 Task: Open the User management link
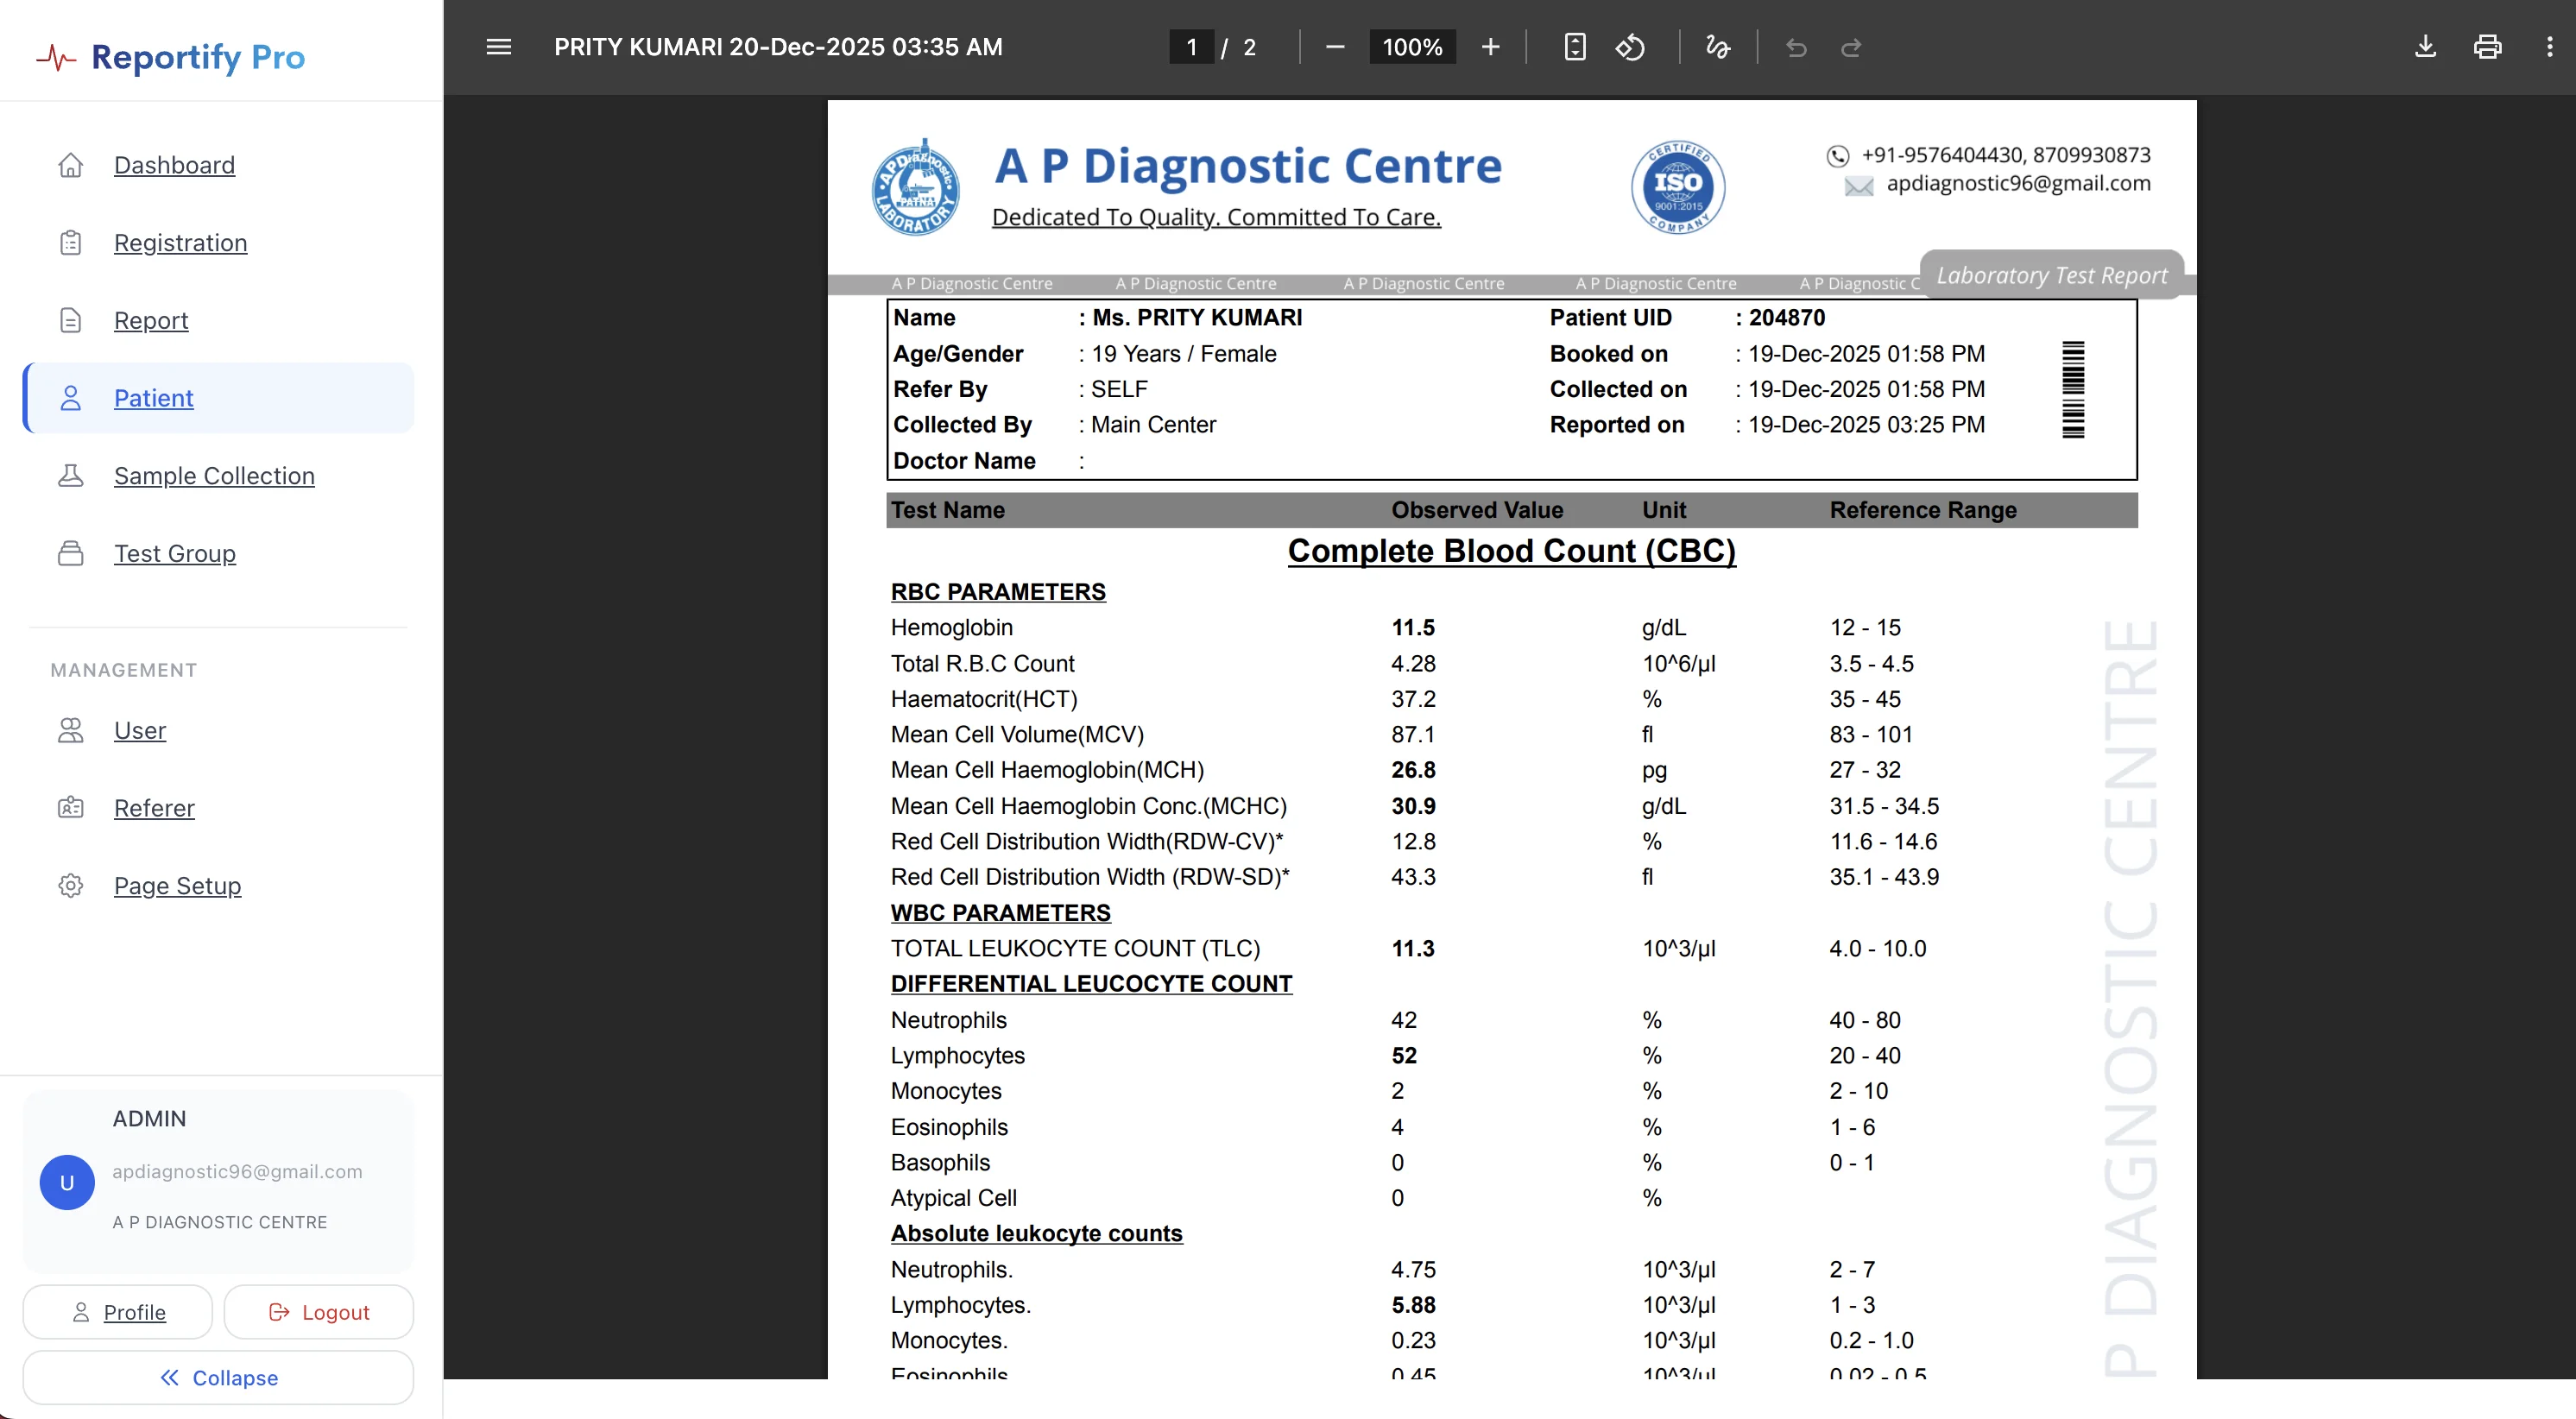[140, 730]
